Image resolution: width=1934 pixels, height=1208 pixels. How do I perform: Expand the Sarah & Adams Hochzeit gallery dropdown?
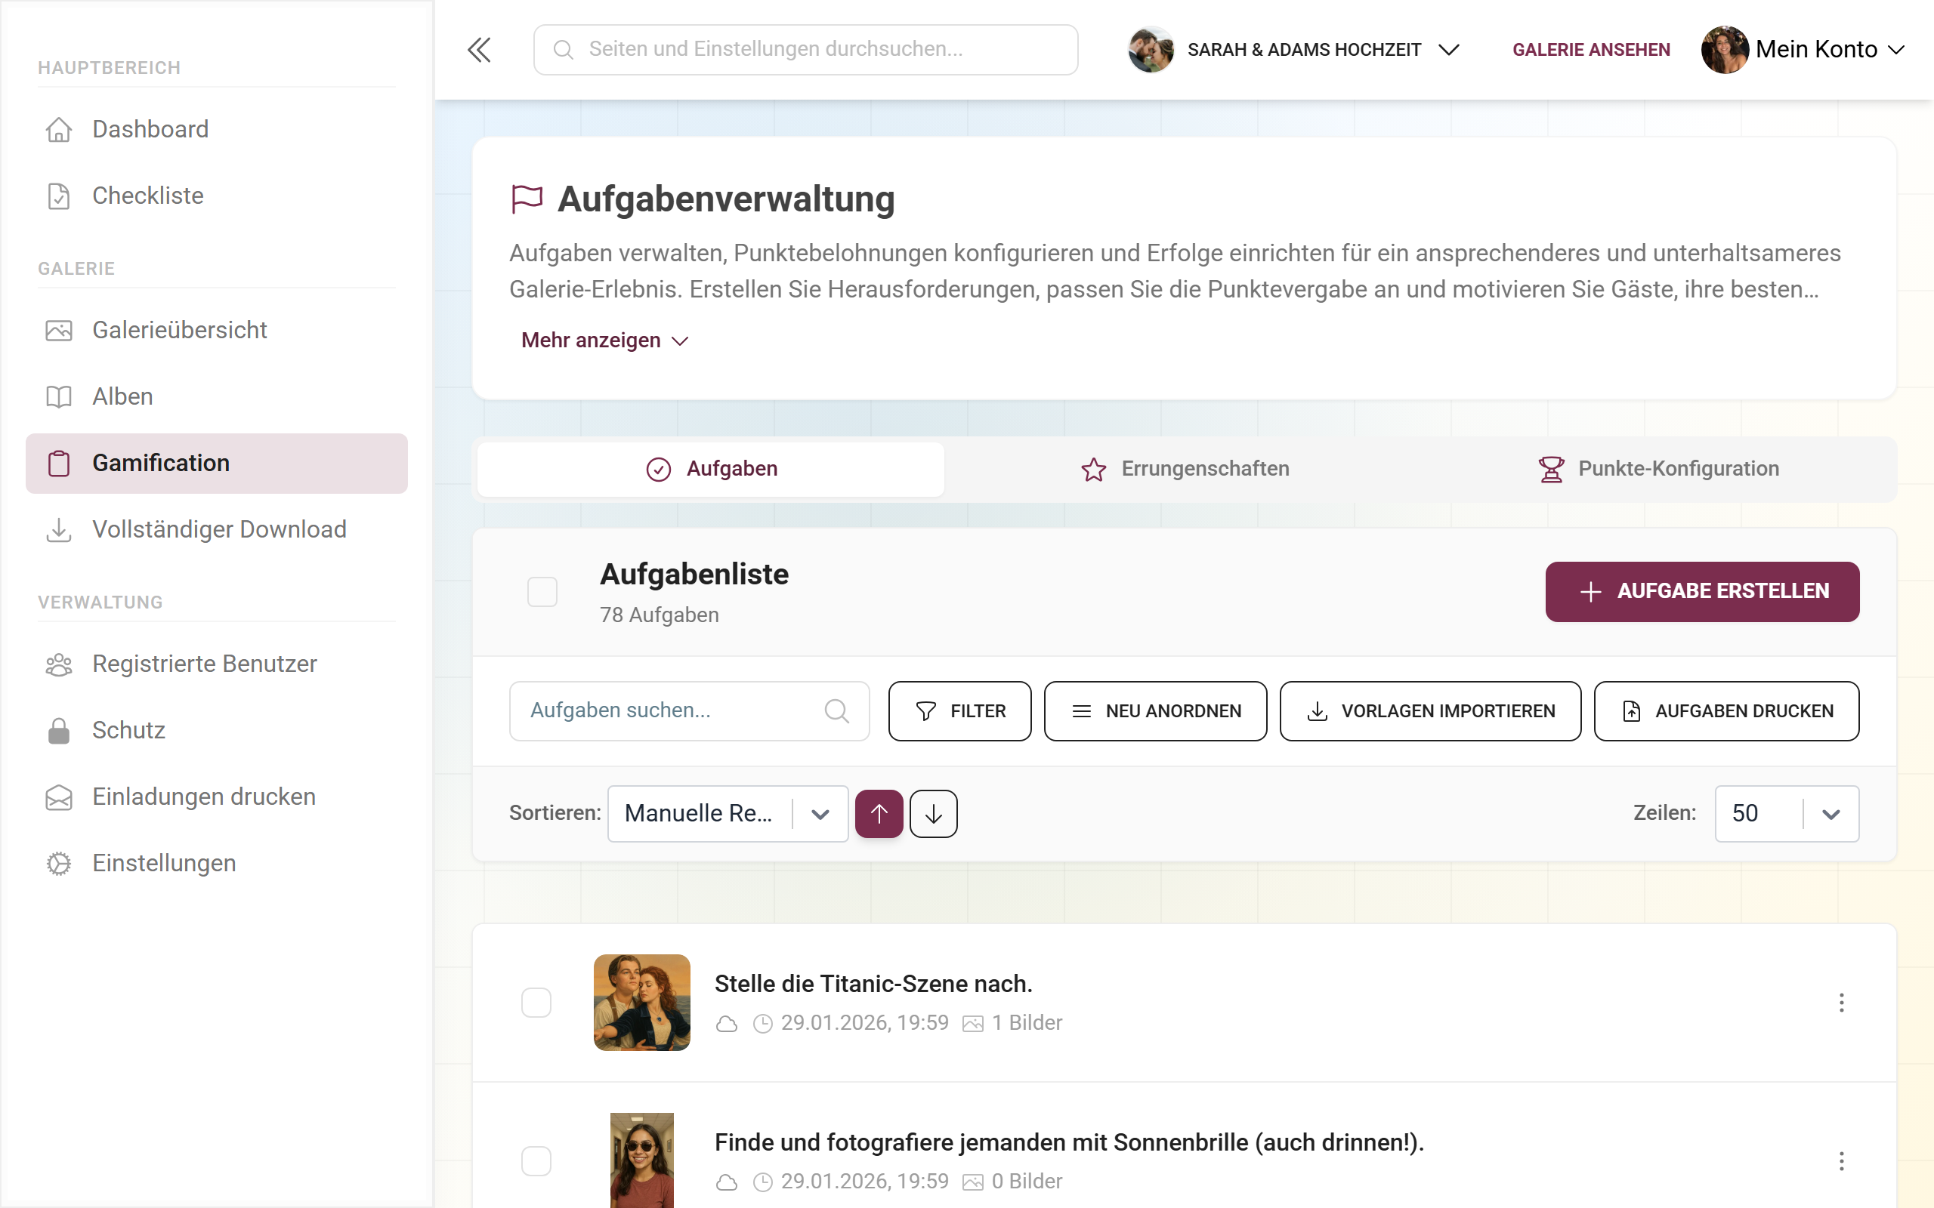(x=1294, y=50)
